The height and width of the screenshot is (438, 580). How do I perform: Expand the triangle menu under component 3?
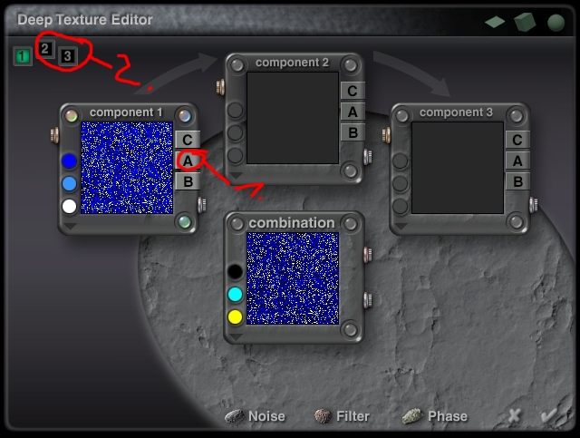[x=401, y=226]
